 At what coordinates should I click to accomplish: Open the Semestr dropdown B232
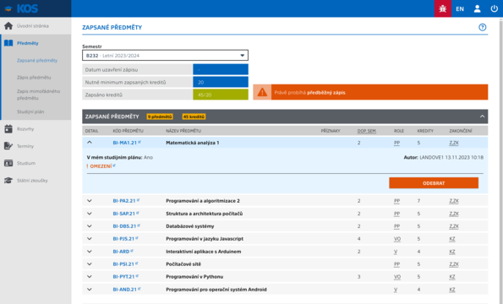pos(165,56)
